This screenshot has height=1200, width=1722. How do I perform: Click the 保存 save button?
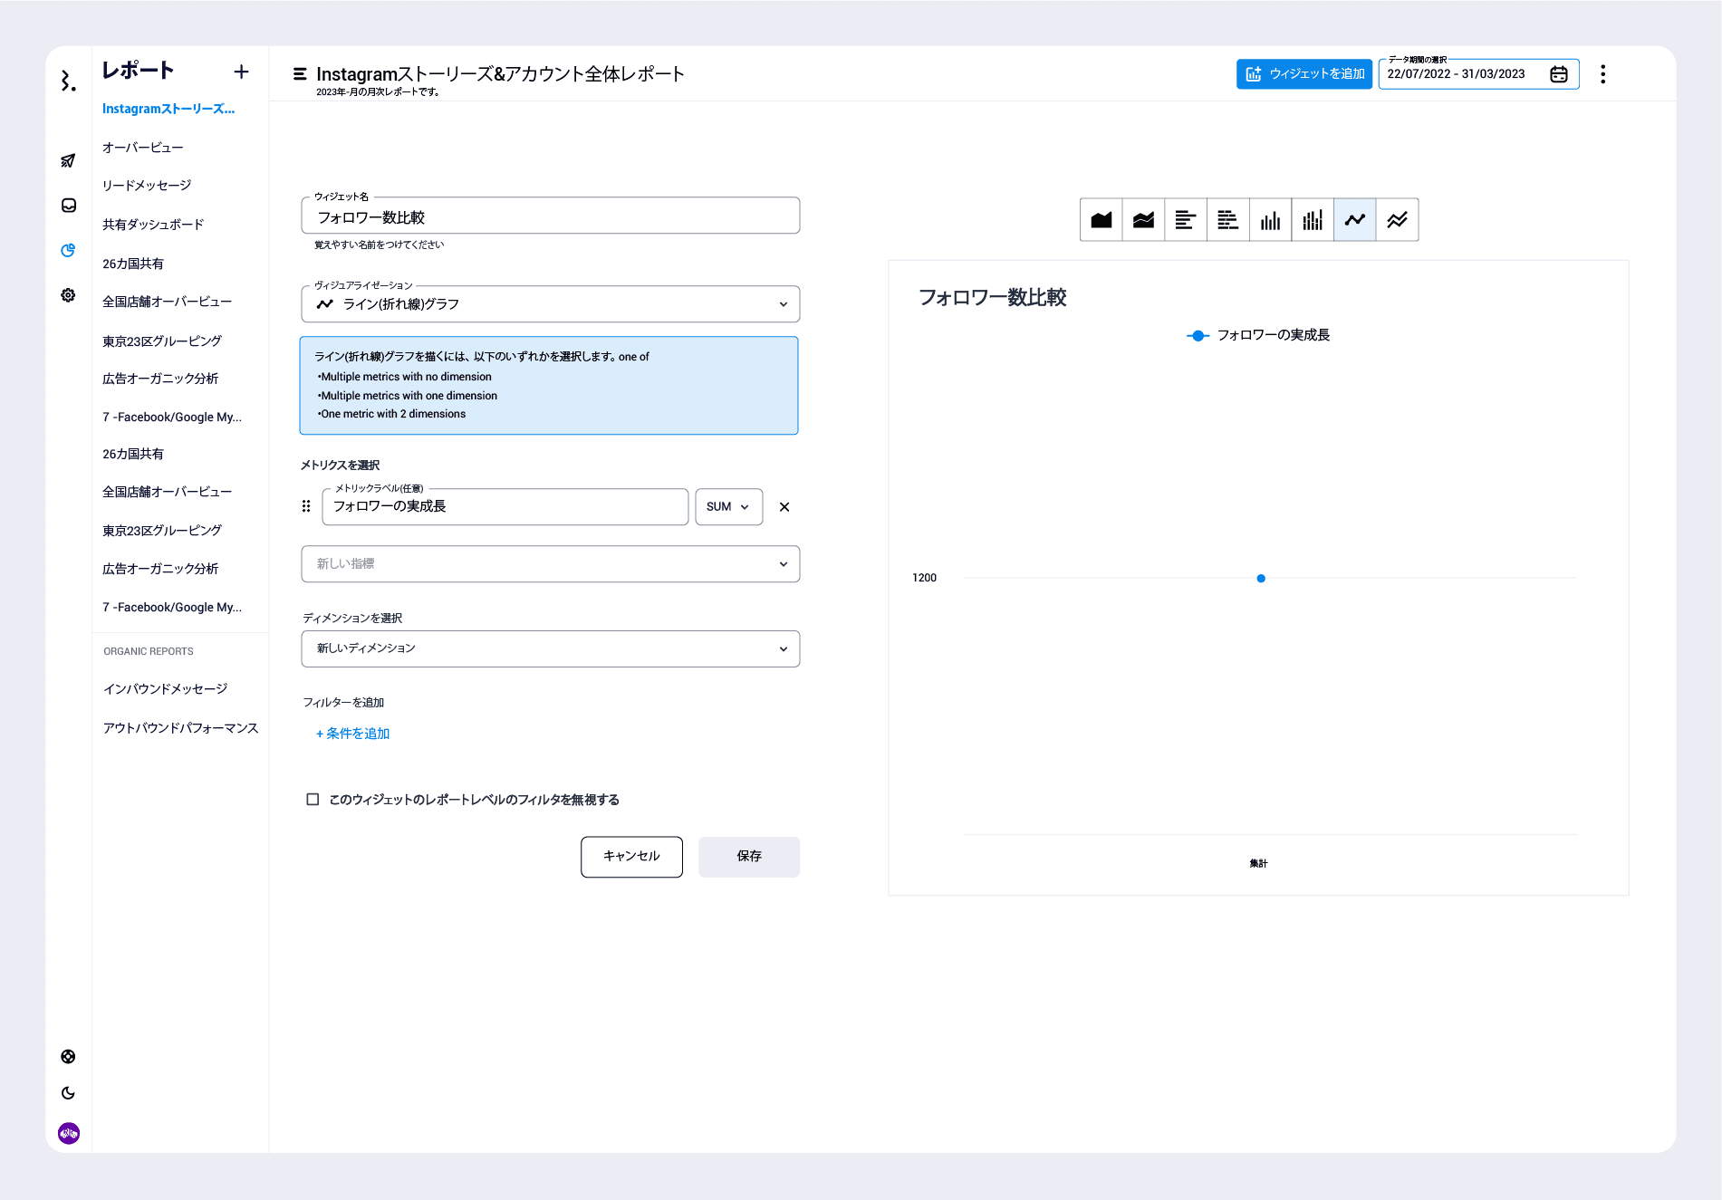748,857
